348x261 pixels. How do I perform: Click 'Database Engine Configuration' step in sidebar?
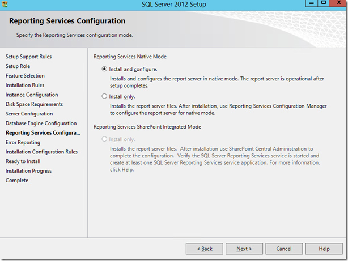click(x=41, y=123)
